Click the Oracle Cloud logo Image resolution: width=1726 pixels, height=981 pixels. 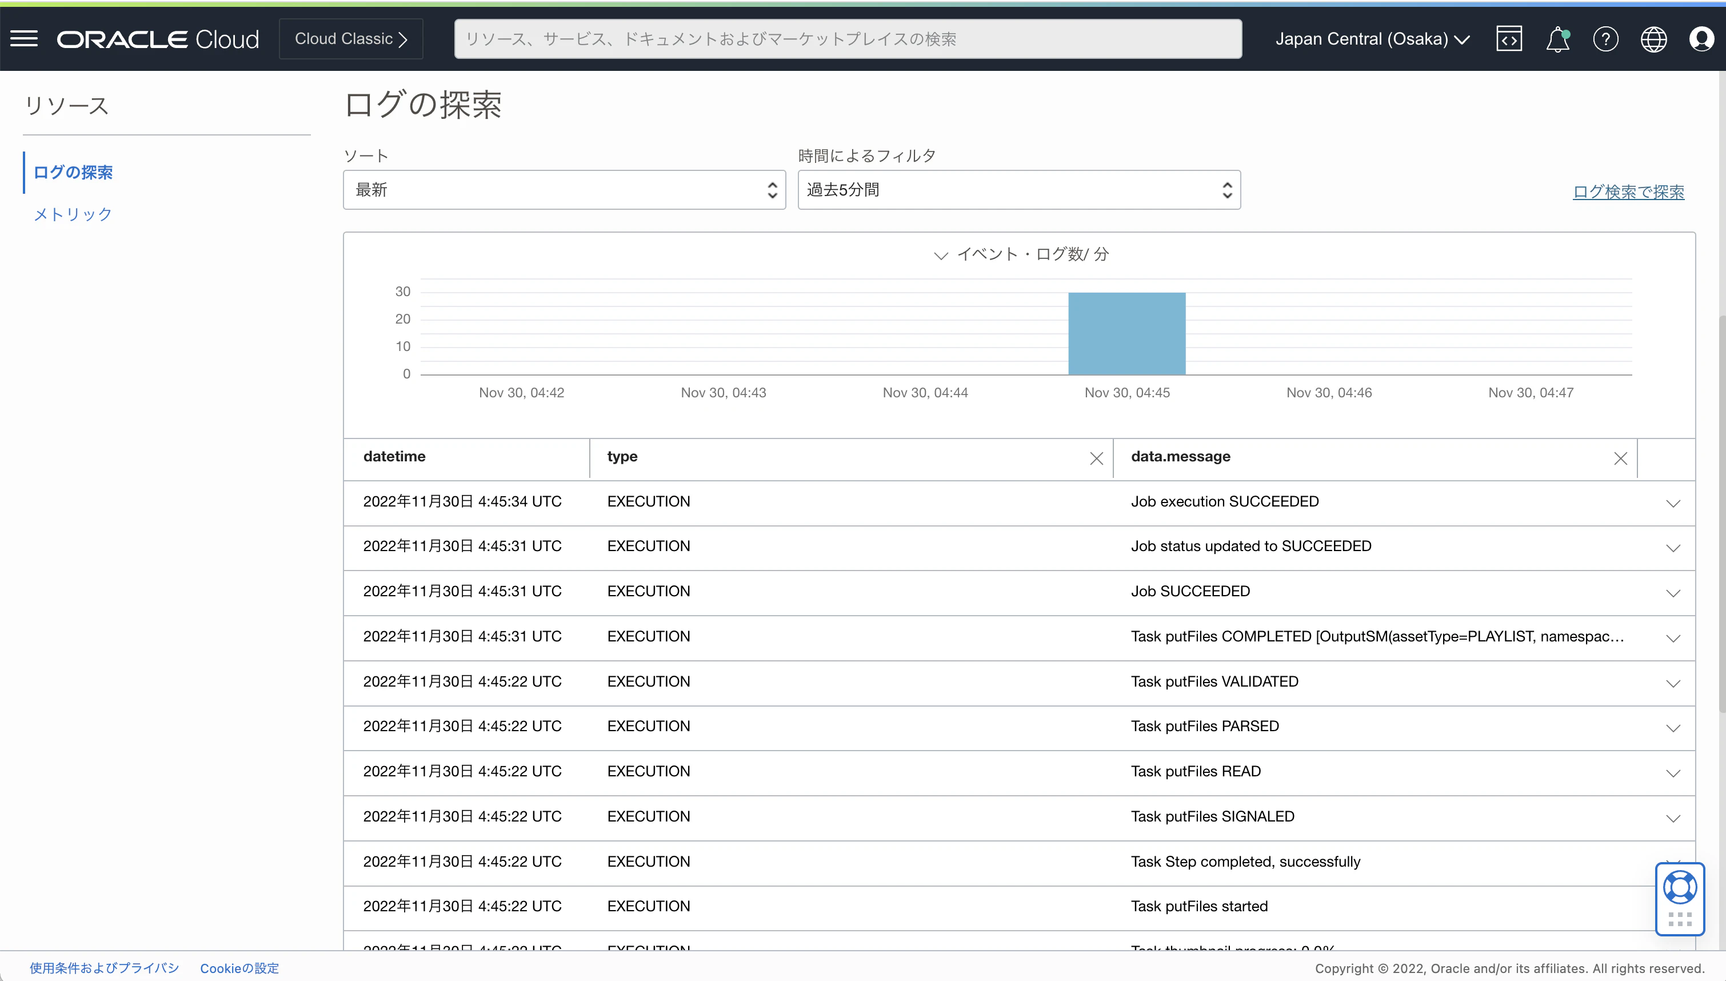pyautogui.click(x=158, y=39)
